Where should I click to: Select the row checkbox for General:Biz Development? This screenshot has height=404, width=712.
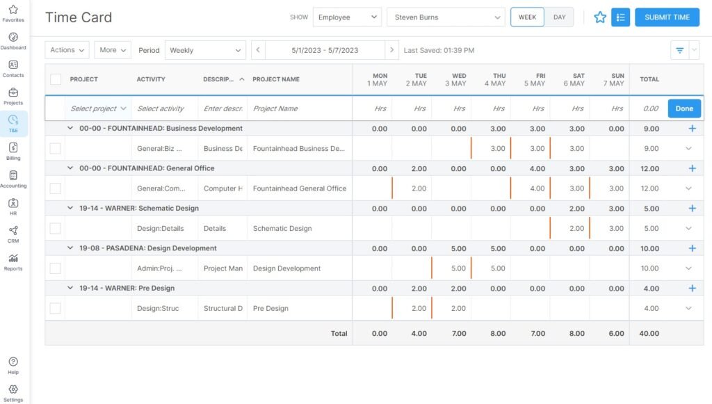pyautogui.click(x=56, y=148)
